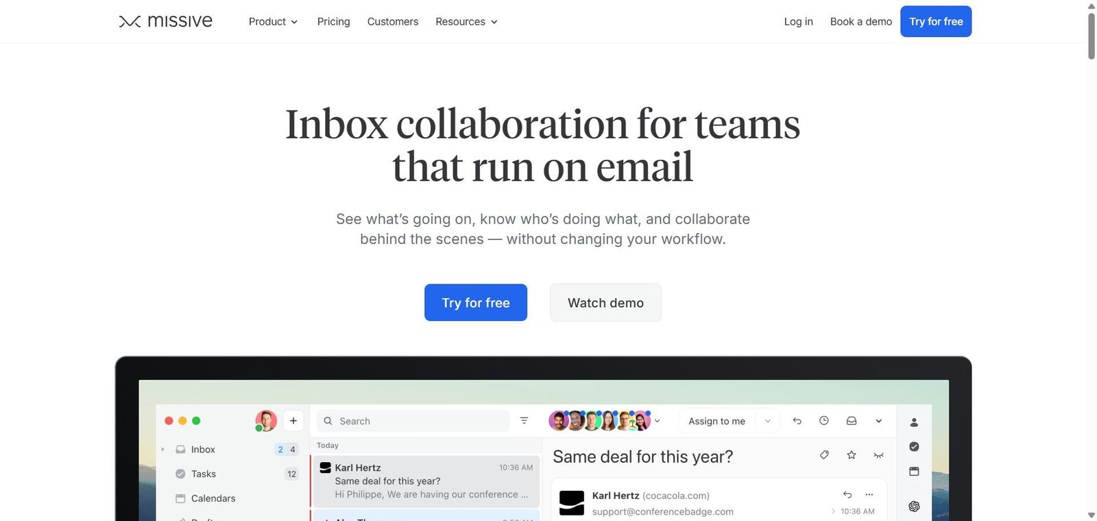
Task: Open the calendar icon in right rail
Action: pyautogui.click(x=914, y=471)
